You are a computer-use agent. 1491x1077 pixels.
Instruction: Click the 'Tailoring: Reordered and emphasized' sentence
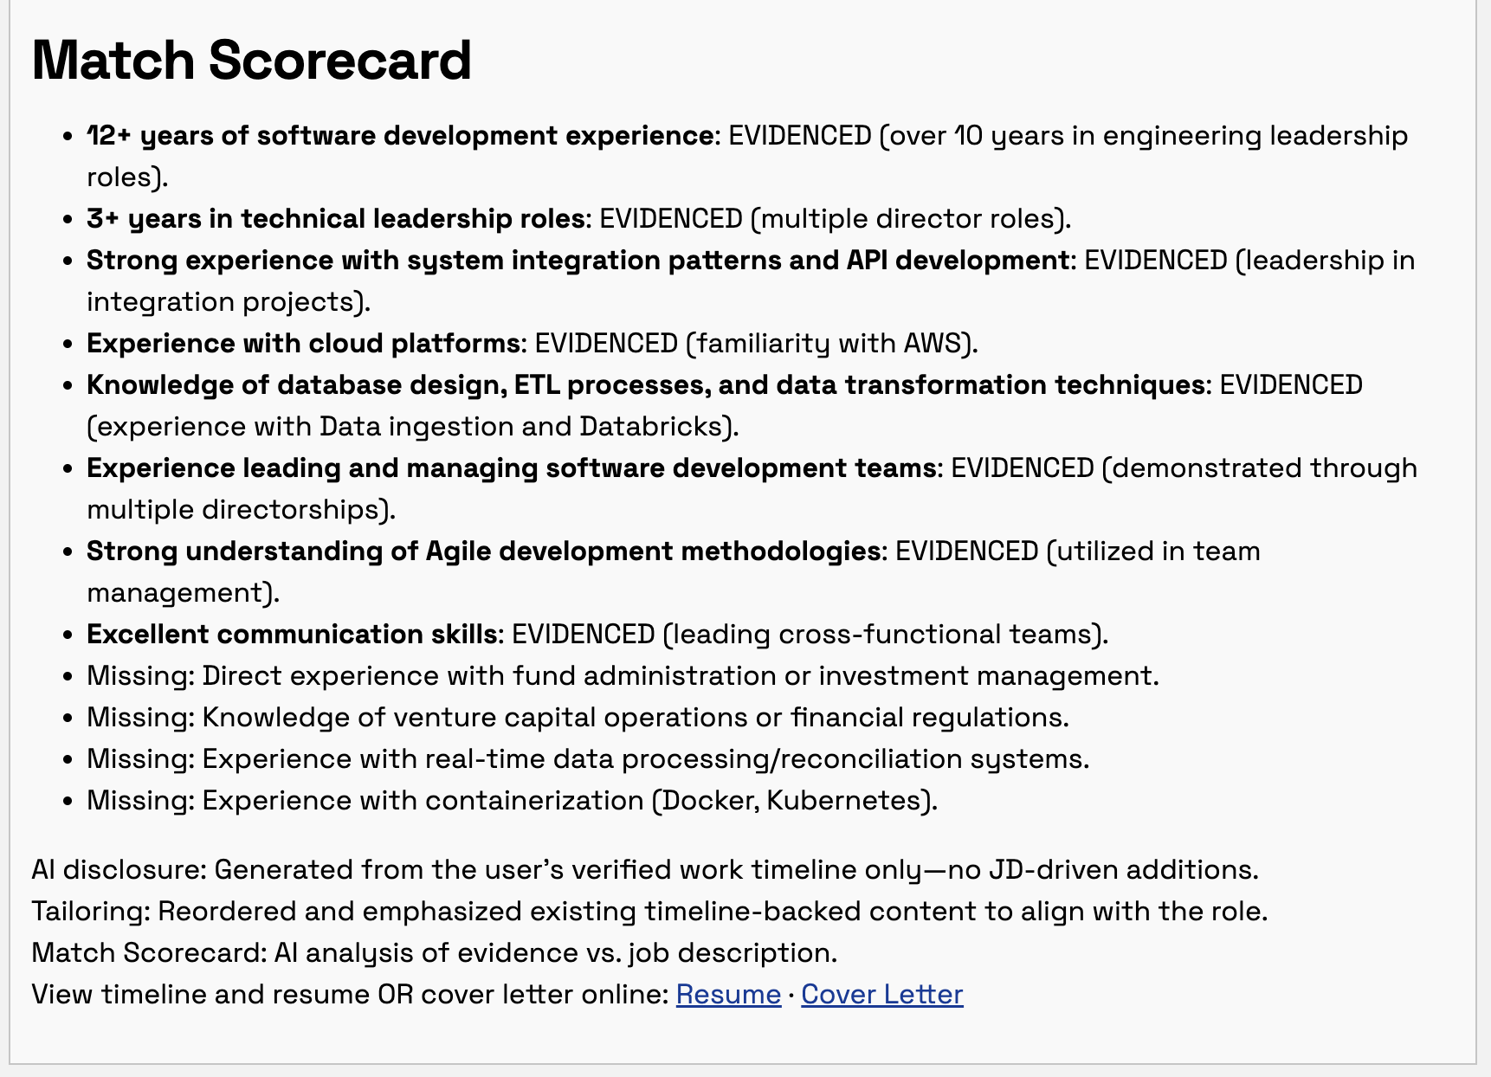pyautogui.click(x=649, y=911)
